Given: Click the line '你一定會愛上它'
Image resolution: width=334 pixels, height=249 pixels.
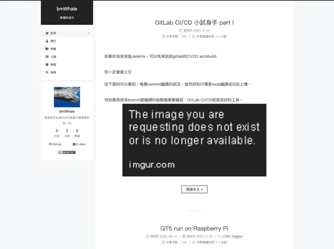Looking at the screenshot, I should 118,72.
